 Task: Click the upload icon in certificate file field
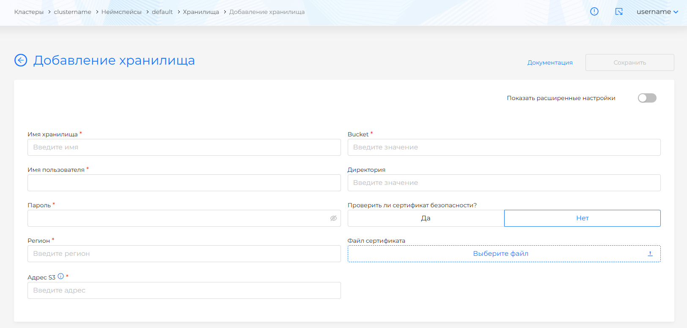tap(650, 254)
